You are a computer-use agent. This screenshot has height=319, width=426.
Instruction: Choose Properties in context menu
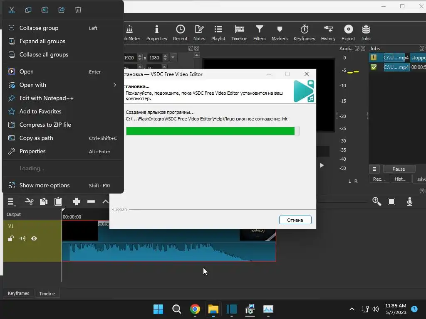pyautogui.click(x=62, y=151)
